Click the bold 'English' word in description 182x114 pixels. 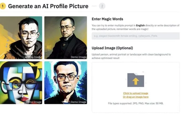point(140,25)
